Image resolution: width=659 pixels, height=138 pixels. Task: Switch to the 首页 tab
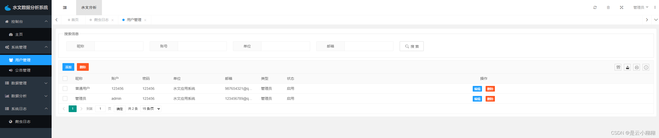click(x=73, y=20)
